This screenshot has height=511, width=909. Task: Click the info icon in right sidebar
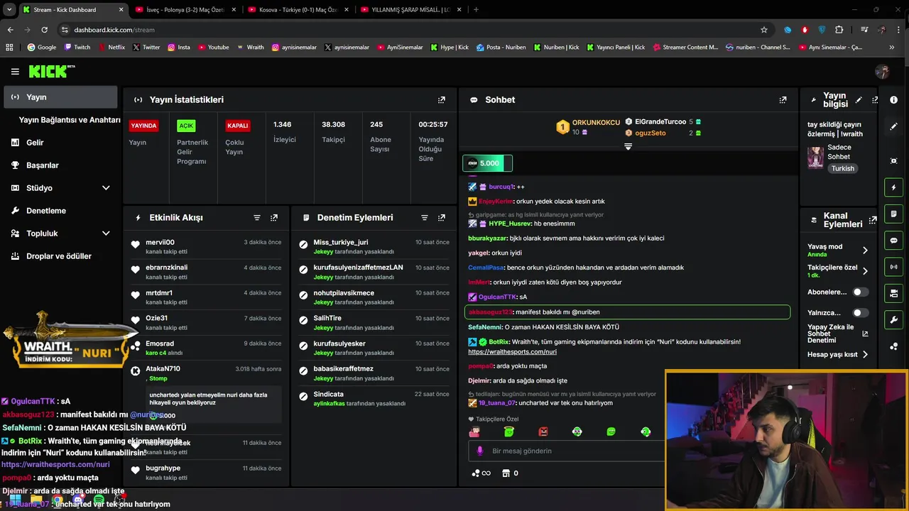[x=894, y=100]
